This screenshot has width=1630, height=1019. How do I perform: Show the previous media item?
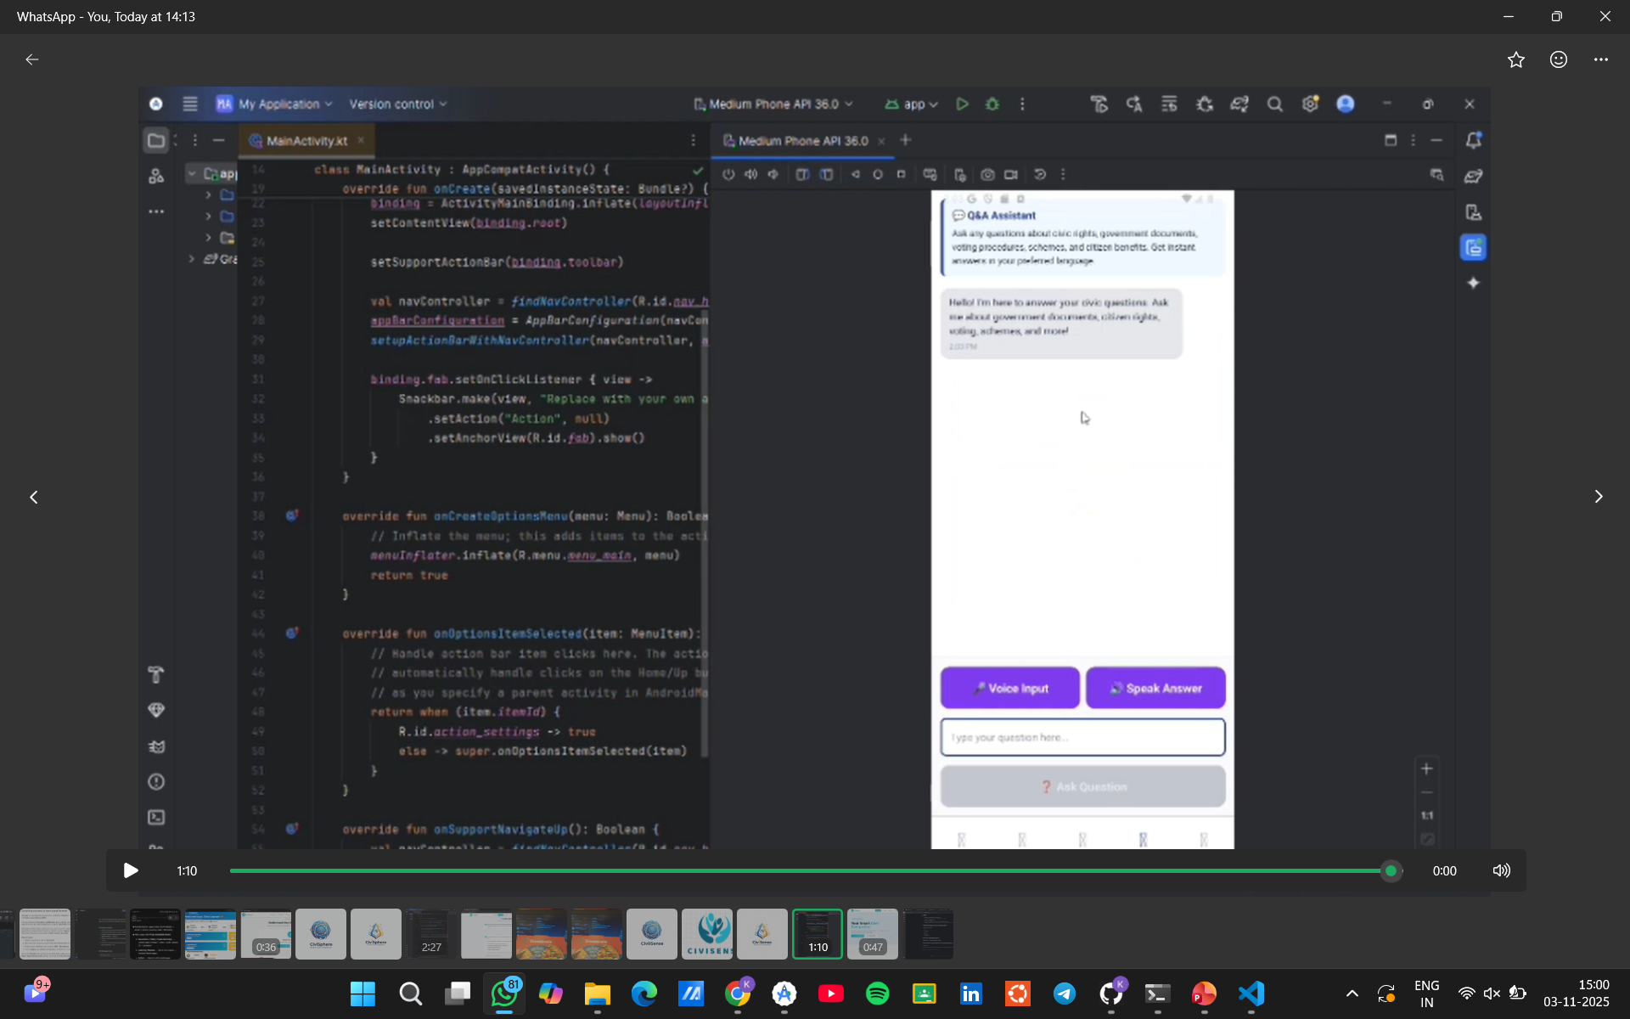tap(34, 497)
